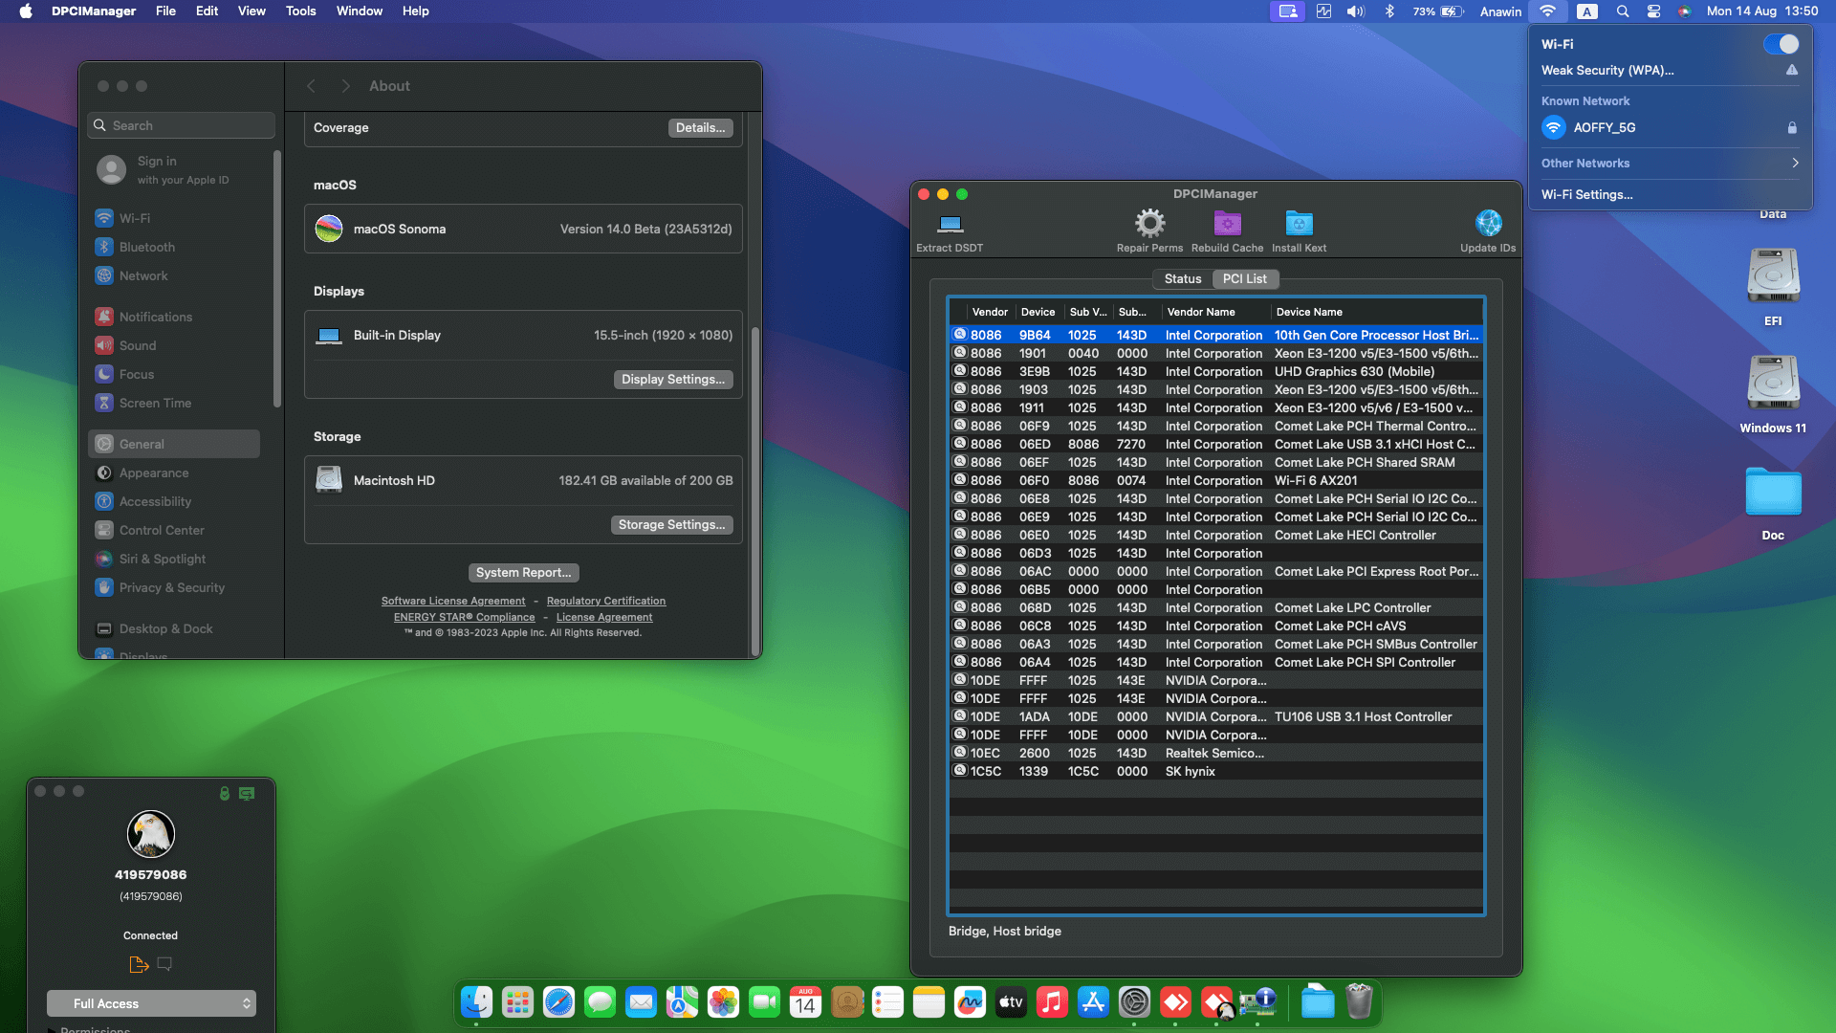
Task: Click the Install Kext icon
Action: point(1299,225)
